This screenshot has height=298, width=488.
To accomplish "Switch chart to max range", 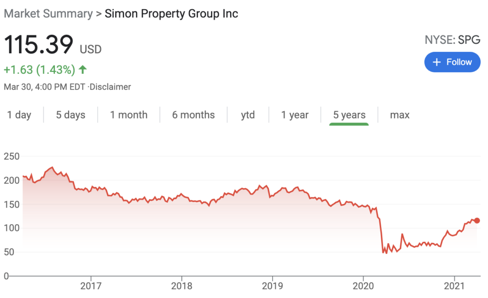I will coord(400,115).
